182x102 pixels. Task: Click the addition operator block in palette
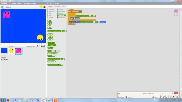tap(50, 21)
